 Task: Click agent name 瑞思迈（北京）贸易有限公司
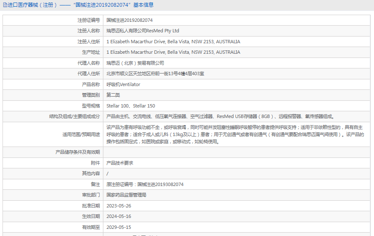[x=135, y=63]
